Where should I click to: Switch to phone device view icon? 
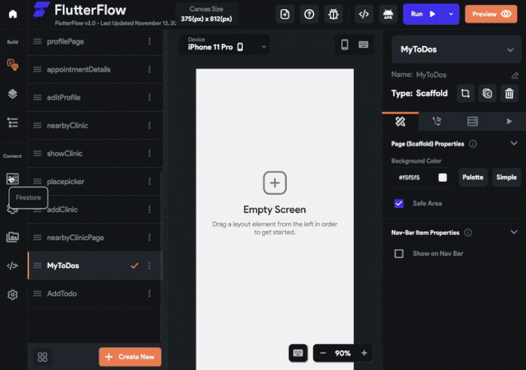pyautogui.click(x=345, y=45)
